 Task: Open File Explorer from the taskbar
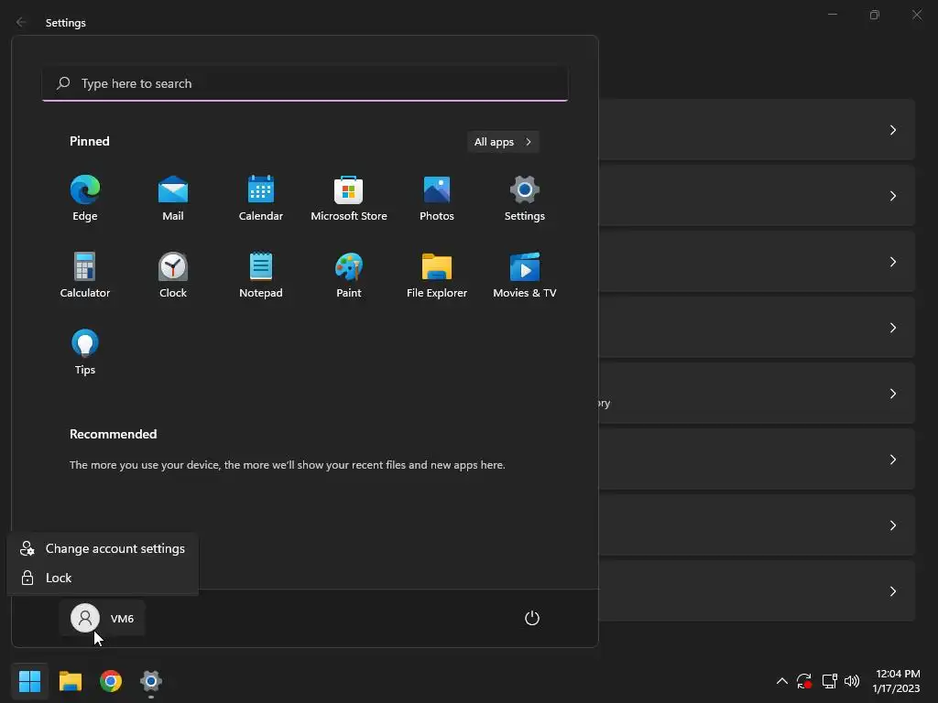pos(70,681)
